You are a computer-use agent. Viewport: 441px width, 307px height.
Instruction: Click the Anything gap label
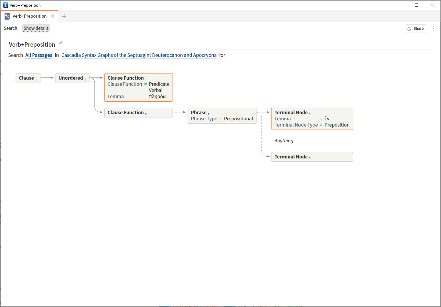coord(284,141)
